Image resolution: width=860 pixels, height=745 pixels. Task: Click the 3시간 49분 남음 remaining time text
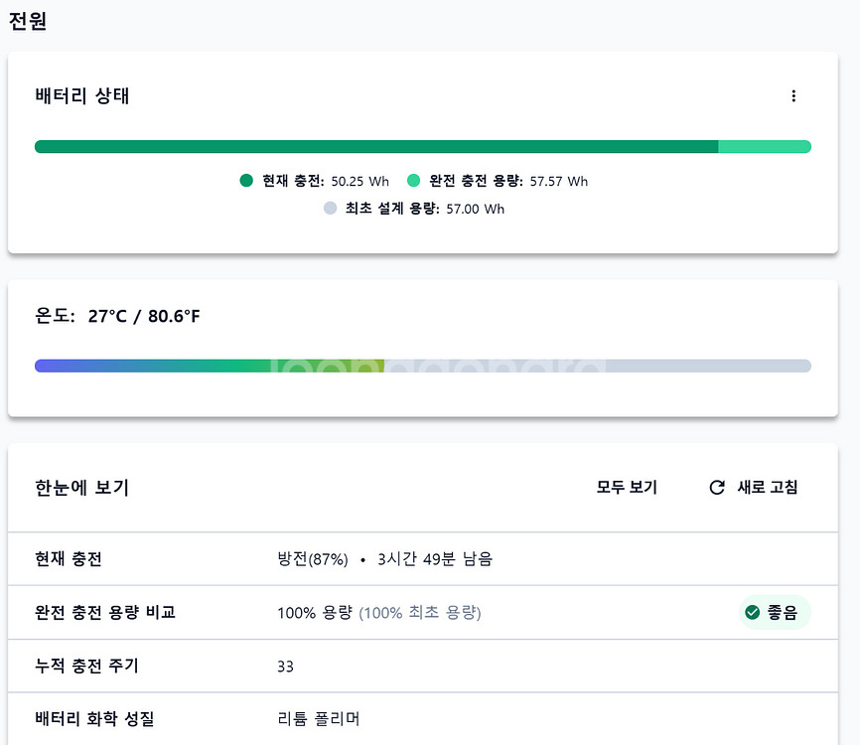tap(435, 559)
